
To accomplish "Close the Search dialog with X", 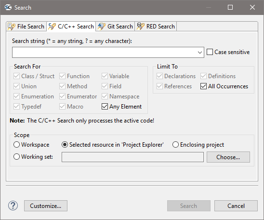I will [x=252, y=7].
